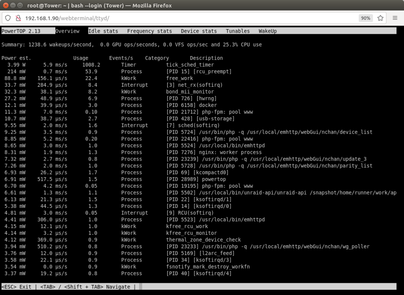Click the Summary wakeups/second line
Screen dimensions: 404x295
[x=131, y=44]
